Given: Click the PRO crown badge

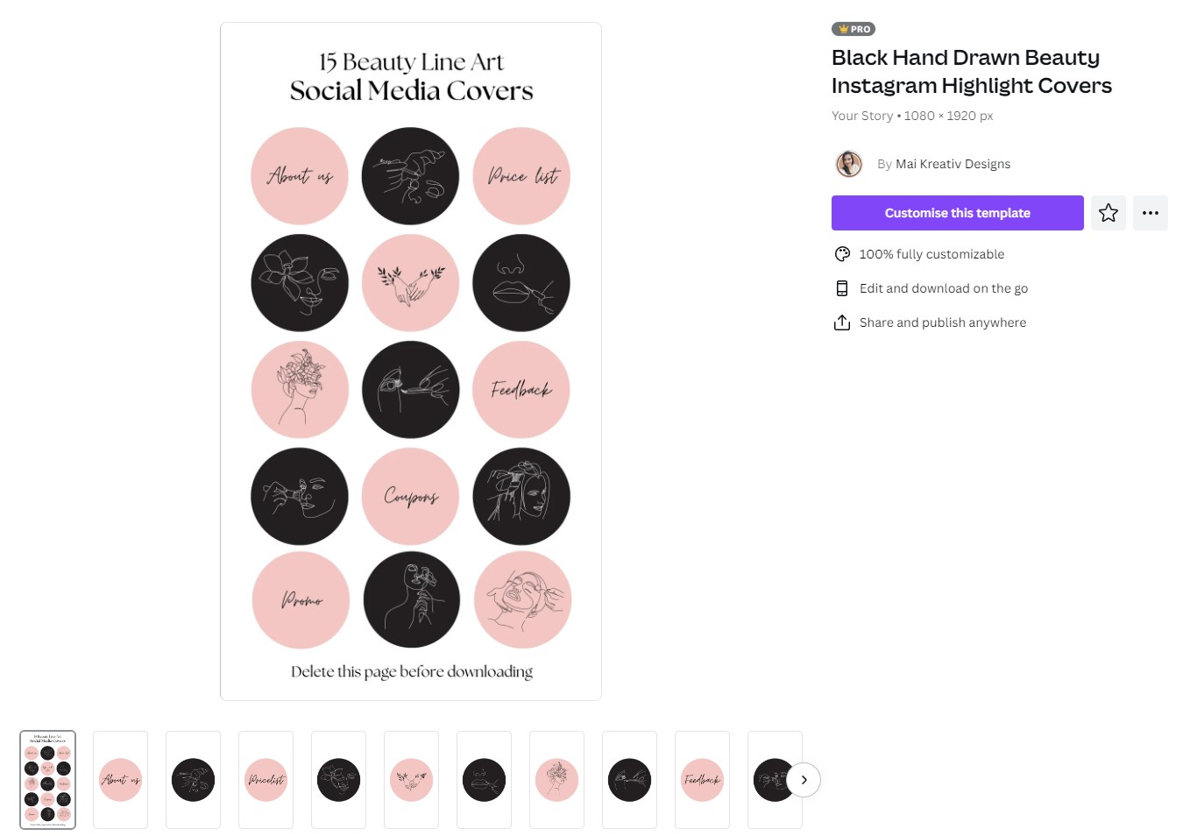Looking at the screenshot, I should tap(854, 29).
